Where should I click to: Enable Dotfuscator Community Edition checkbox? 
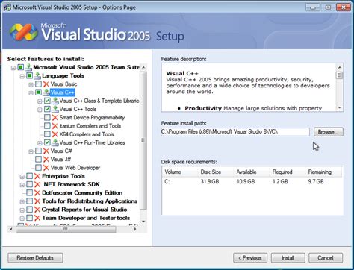(29, 192)
